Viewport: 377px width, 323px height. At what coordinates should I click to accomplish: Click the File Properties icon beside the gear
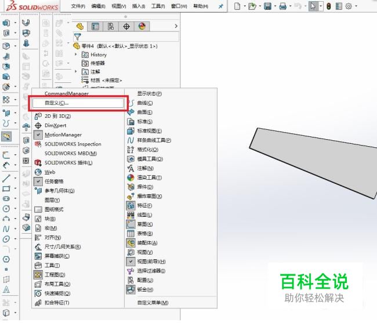(339, 6)
